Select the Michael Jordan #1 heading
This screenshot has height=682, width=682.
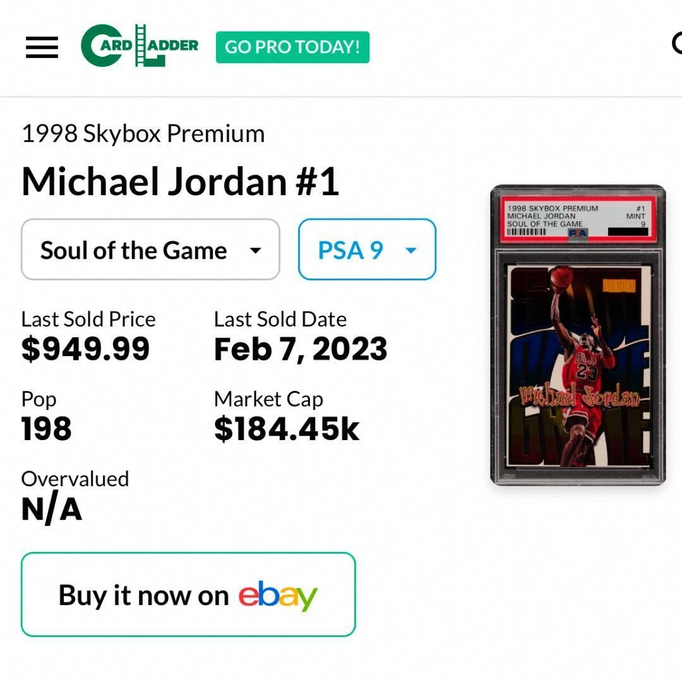[181, 182]
